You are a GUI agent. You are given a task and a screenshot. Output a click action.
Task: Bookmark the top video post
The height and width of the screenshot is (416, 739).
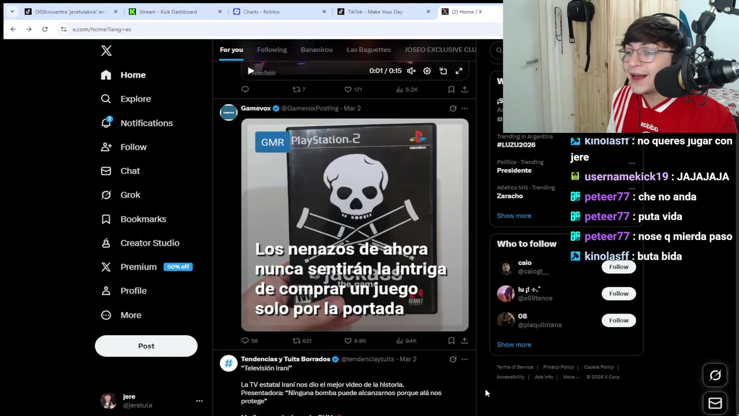(x=451, y=90)
